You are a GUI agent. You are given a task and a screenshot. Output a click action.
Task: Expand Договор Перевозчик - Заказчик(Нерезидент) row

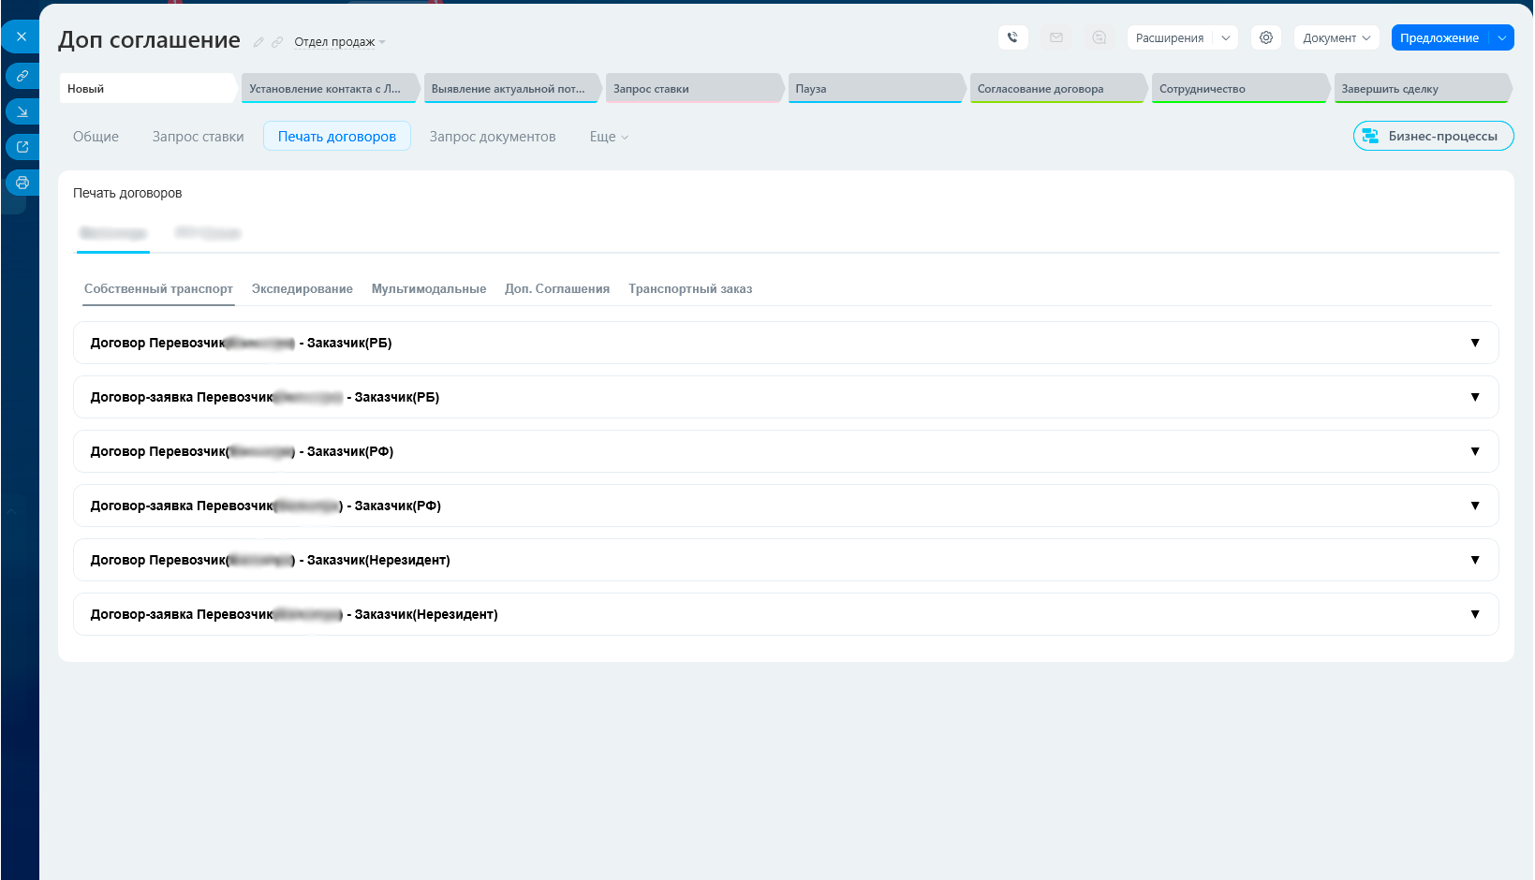(x=786, y=560)
